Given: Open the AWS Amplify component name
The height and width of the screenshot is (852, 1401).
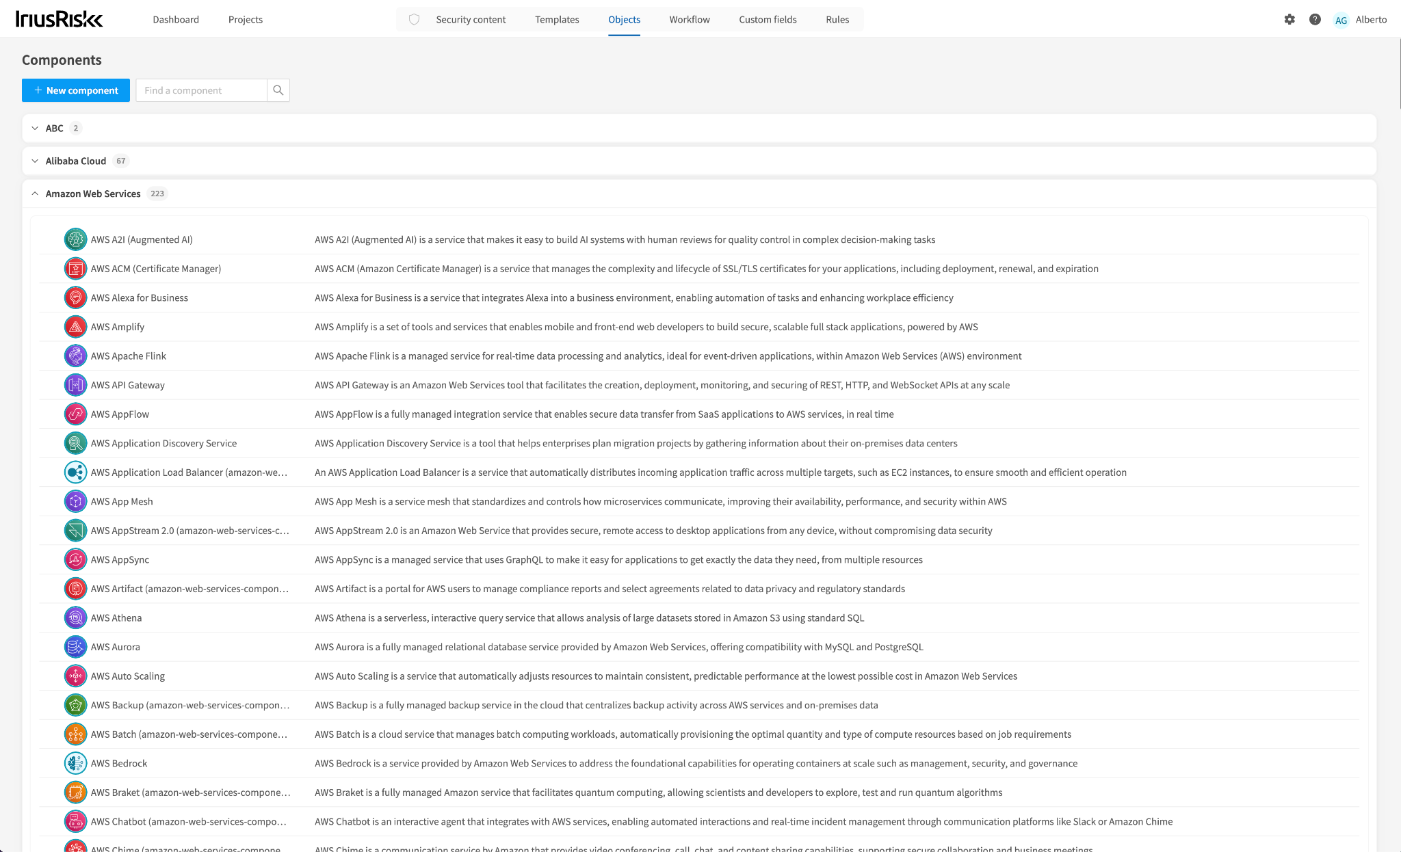Looking at the screenshot, I should 118,327.
